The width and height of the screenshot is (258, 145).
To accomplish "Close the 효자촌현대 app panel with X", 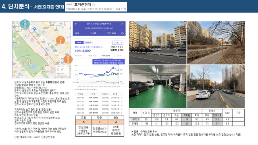I will click(x=122, y=24).
